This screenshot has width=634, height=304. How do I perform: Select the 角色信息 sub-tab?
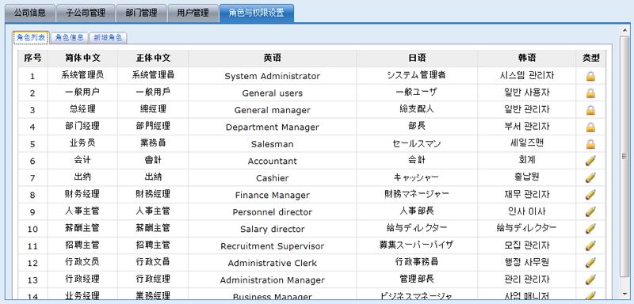pyautogui.click(x=70, y=37)
